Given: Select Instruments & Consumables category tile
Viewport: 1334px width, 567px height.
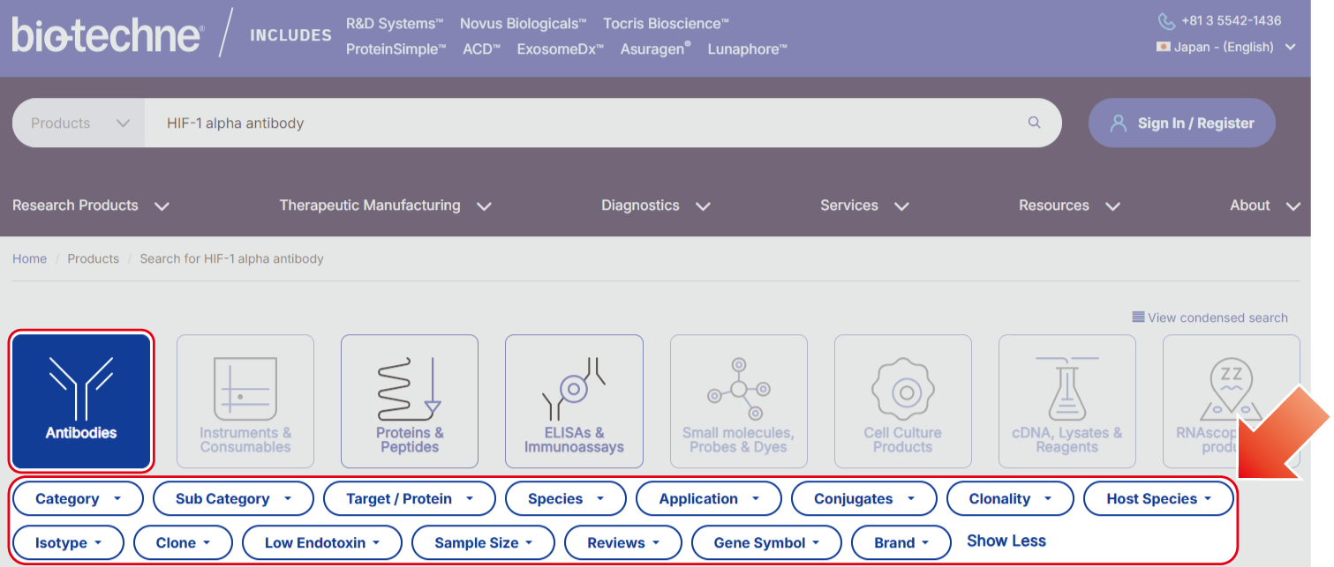Looking at the screenshot, I should coord(245,401).
